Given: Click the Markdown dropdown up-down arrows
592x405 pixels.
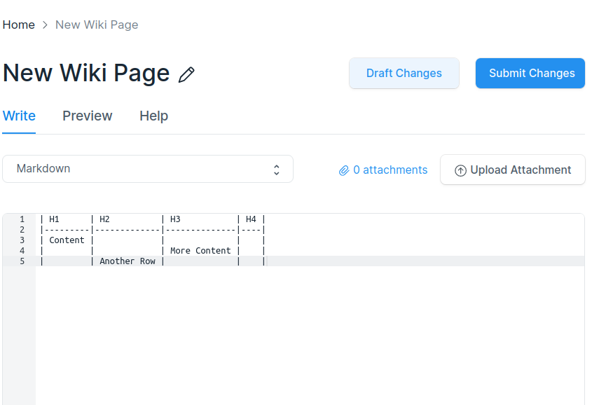Looking at the screenshot, I should click(276, 170).
